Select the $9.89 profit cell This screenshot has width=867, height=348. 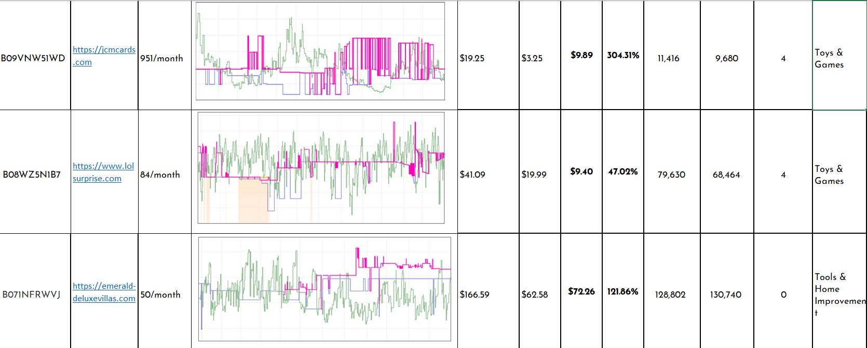point(581,55)
